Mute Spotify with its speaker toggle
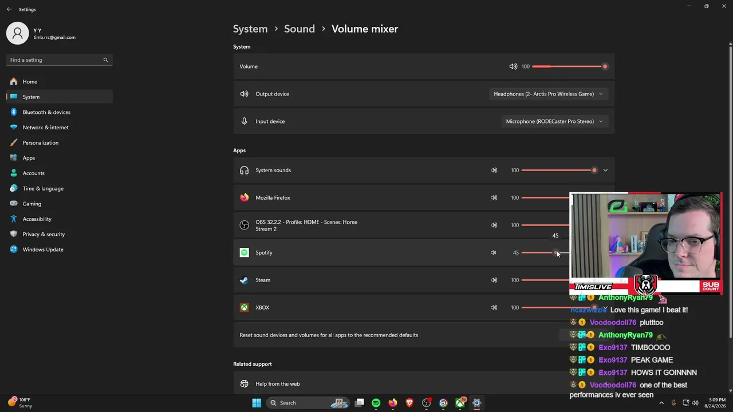The image size is (733, 412). 494,252
